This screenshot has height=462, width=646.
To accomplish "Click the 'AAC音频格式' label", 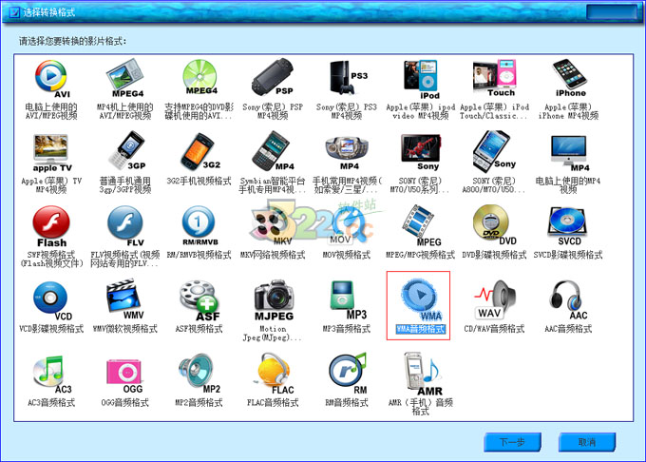I will tap(568, 329).
